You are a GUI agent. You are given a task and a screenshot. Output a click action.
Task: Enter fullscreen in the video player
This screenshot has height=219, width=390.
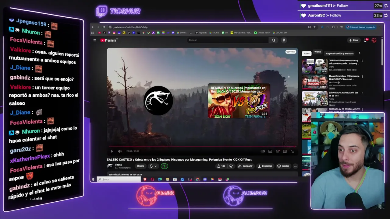pyautogui.click(x=292, y=151)
